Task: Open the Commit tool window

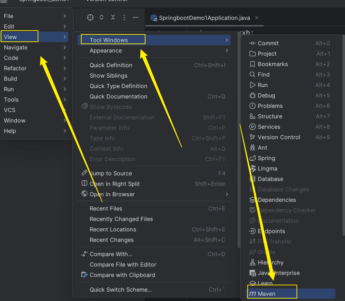Action: pos(290,43)
